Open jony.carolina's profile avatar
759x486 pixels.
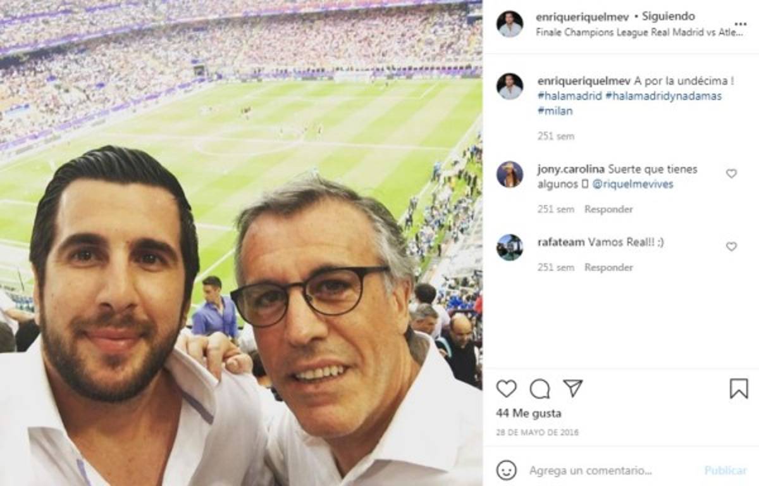click(x=510, y=174)
